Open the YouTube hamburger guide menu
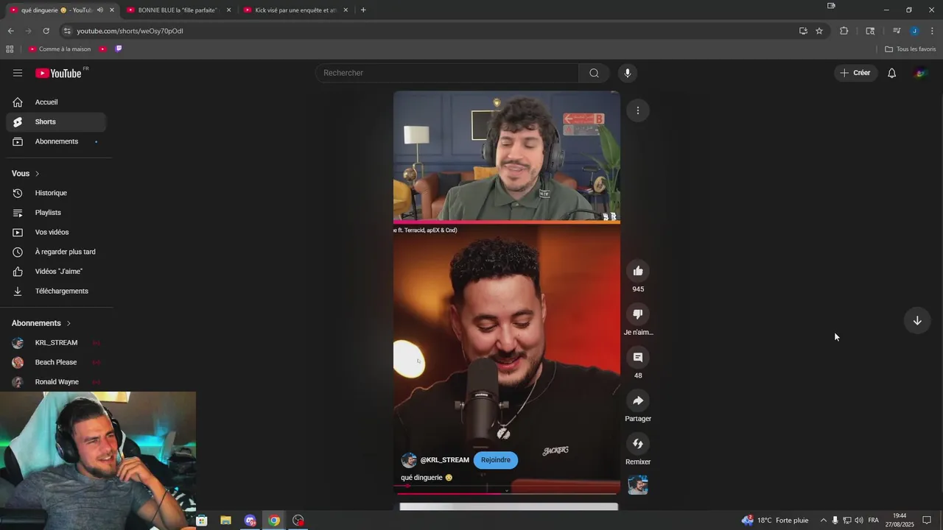The width and height of the screenshot is (943, 530). (x=18, y=73)
